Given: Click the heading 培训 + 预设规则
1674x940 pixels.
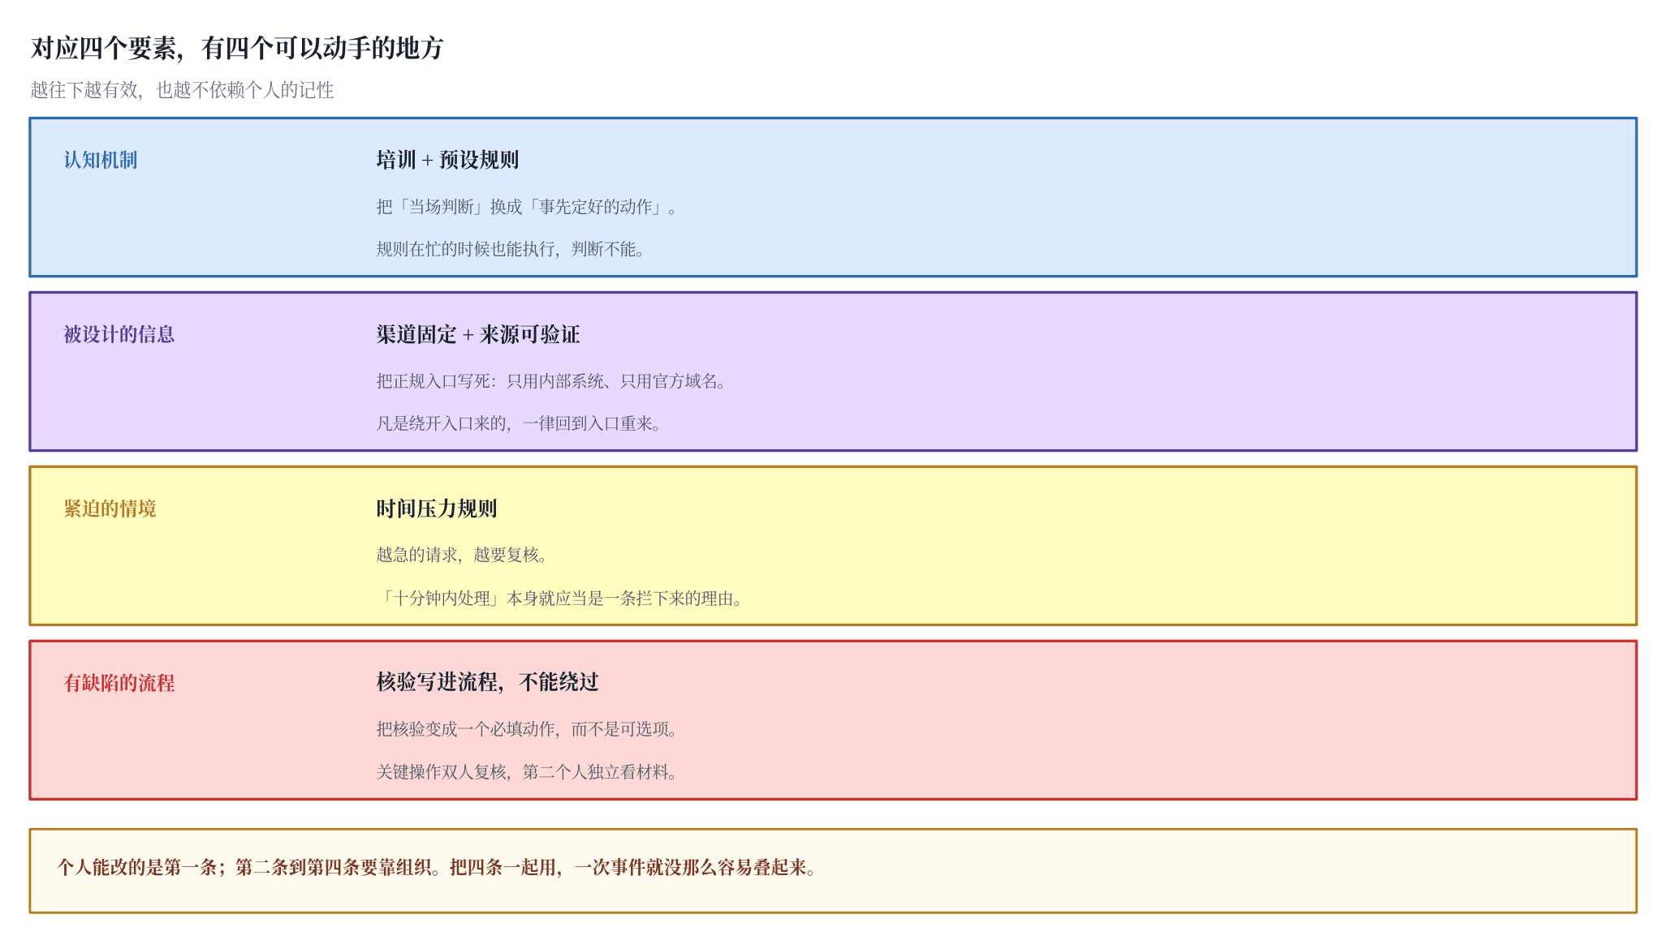Looking at the screenshot, I should point(447,160).
